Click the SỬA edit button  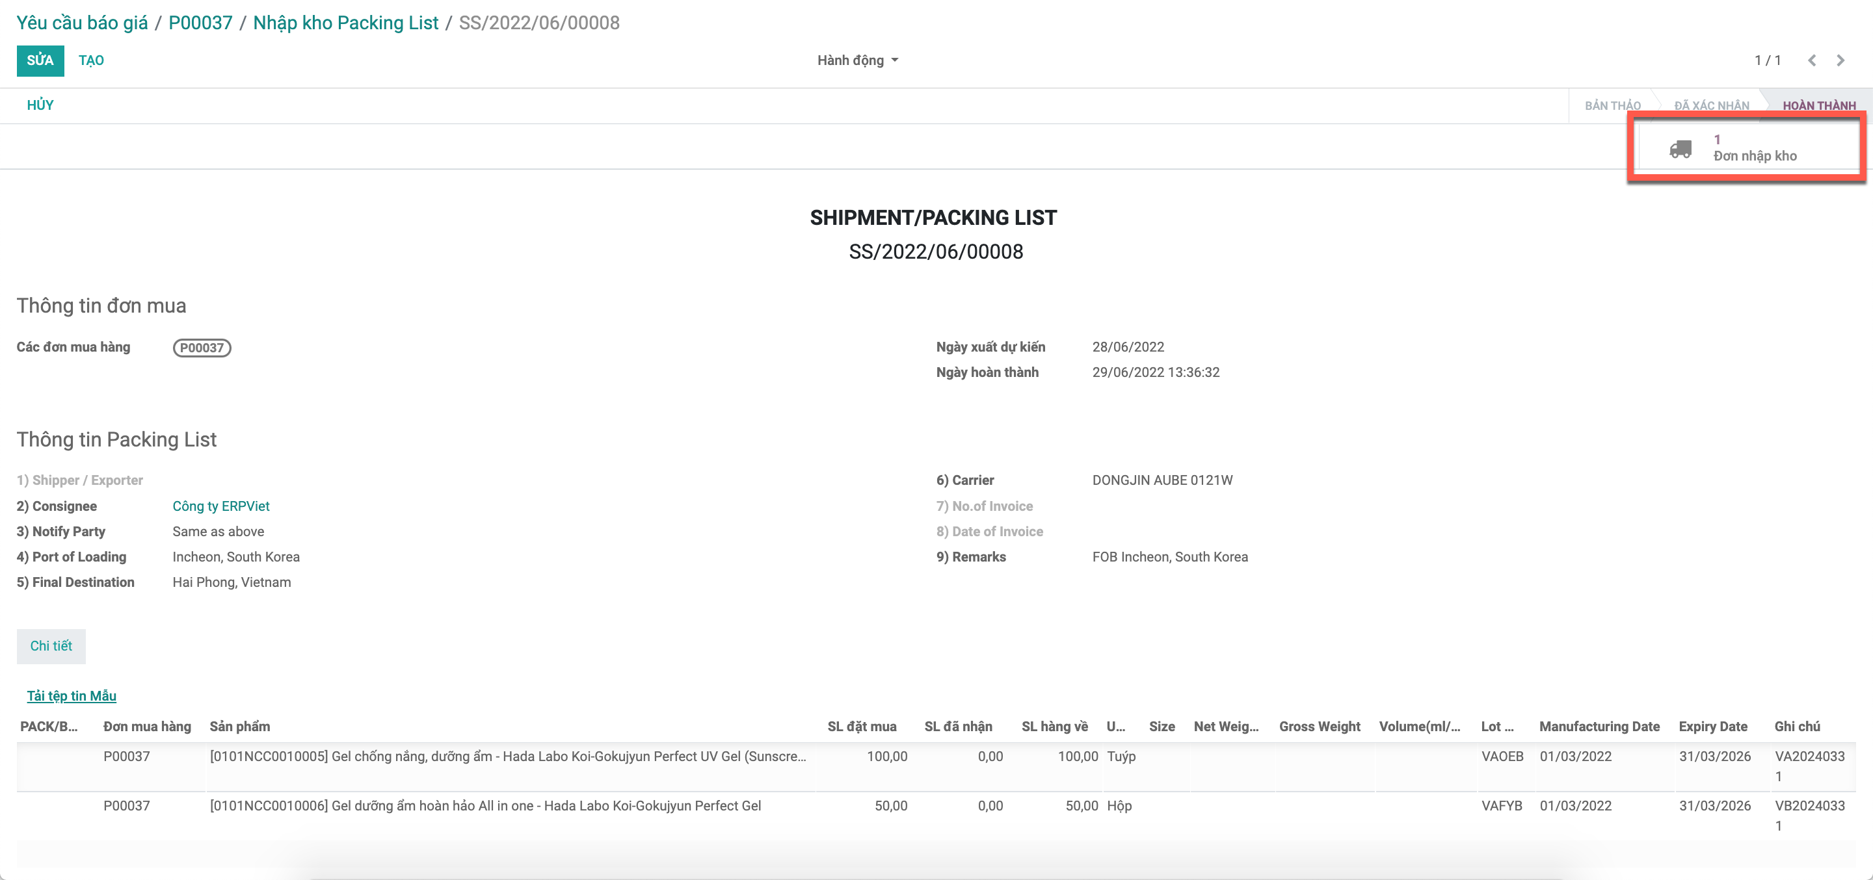tap(40, 60)
